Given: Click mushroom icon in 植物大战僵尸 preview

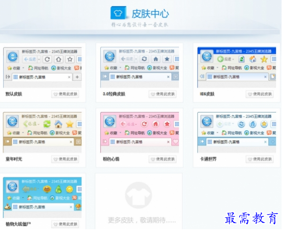Looking at the screenshot, I should click(x=78, y=207).
